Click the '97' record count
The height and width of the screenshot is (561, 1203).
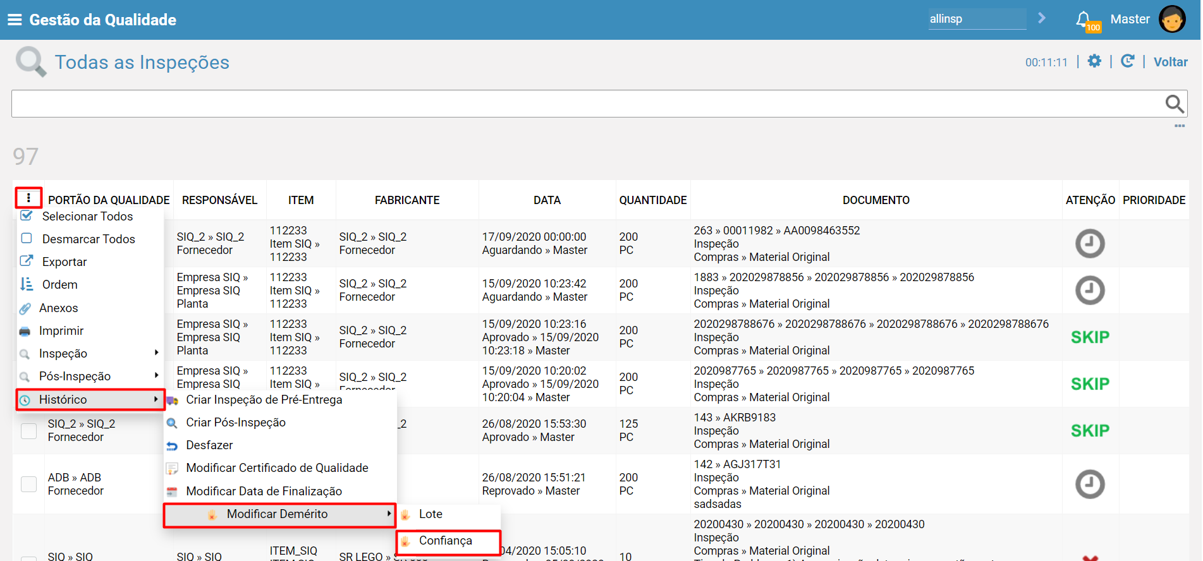click(x=26, y=156)
